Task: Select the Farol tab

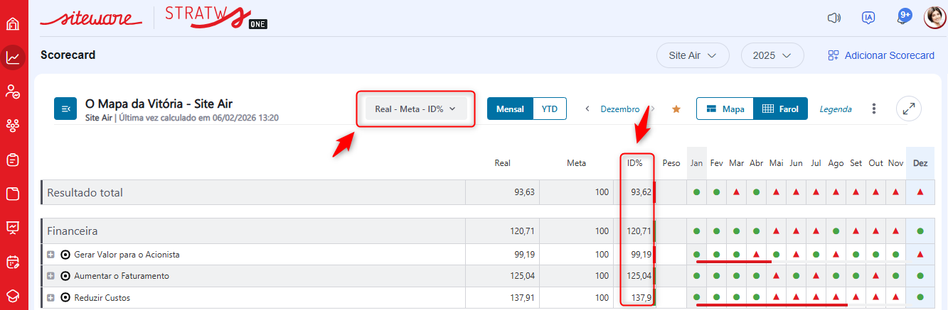Action: [x=780, y=109]
